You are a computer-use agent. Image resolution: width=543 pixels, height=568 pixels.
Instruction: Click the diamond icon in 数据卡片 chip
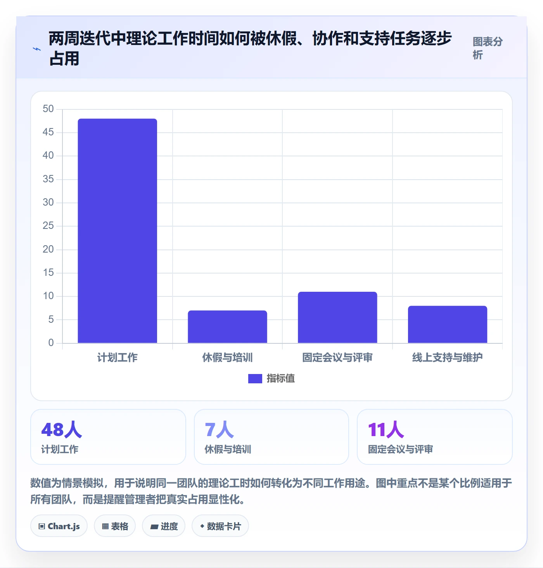coord(202,526)
